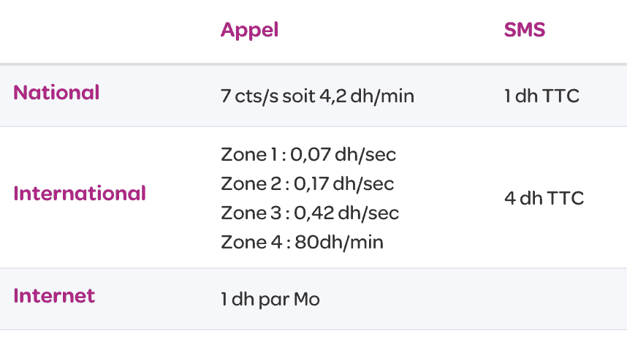Viewport: 627px width, 342px height.
Task: Select the Zone 3 rate line
Action: [310, 213]
